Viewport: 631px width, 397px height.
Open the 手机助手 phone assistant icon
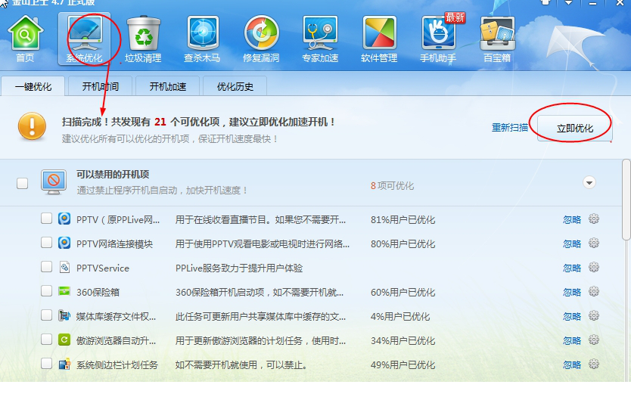(x=438, y=38)
